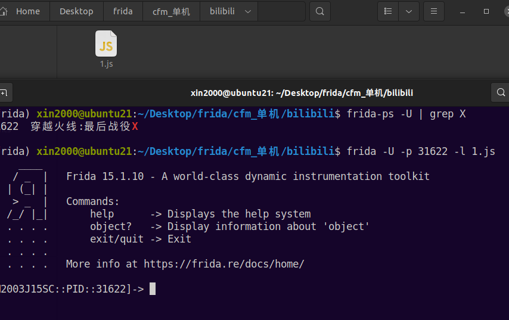Click the 1.js file name label
The image size is (509, 320).
pos(107,64)
